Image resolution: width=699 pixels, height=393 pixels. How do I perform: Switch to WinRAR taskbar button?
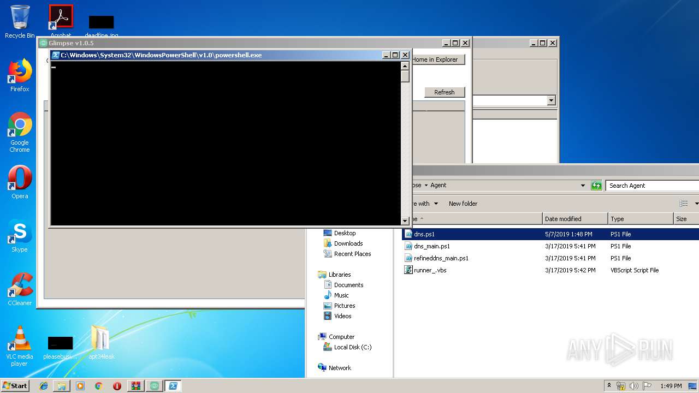(x=135, y=386)
